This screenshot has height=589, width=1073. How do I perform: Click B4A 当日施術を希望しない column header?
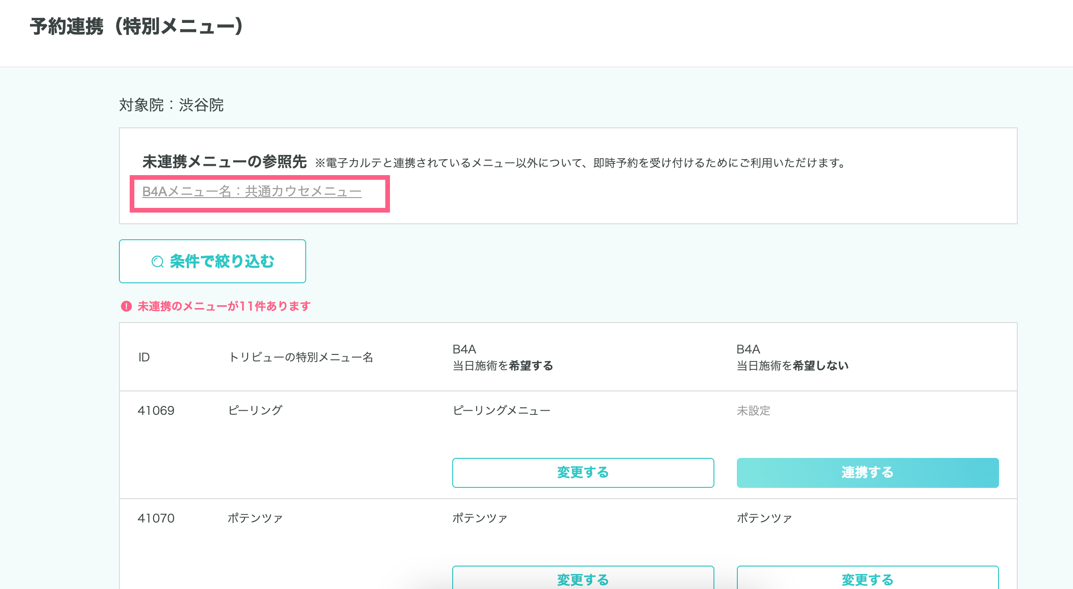792,357
